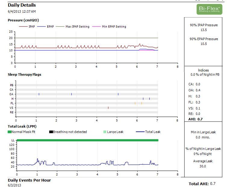Click the last H event marker
227x187 pixels.
(x=149, y=99)
